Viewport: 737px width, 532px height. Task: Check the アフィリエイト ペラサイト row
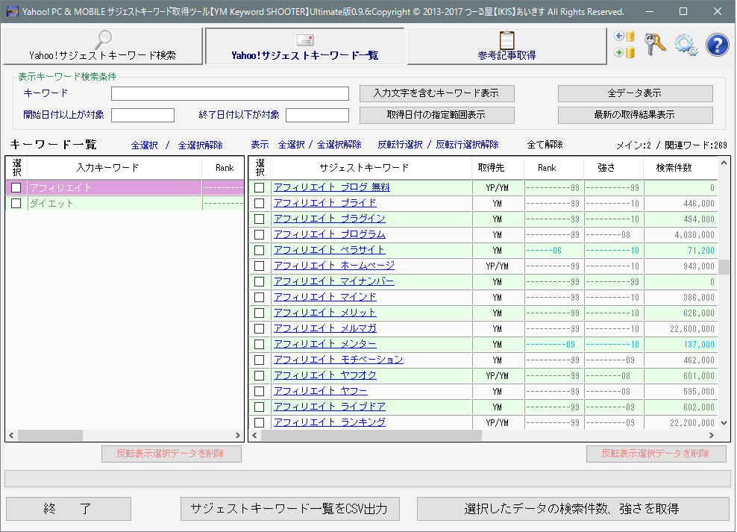tap(259, 251)
